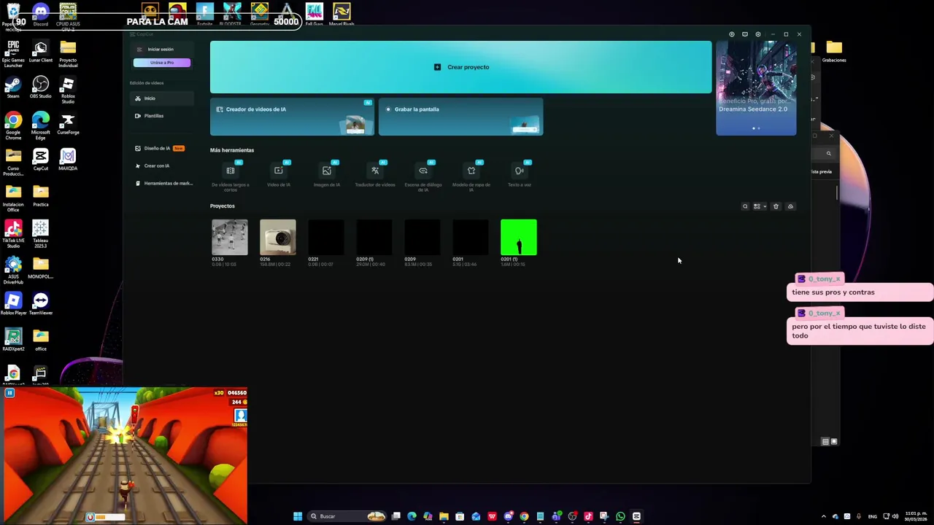Click the feedback icon in CapCut title bar
The image size is (934, 525).
(x=745, y=34)
